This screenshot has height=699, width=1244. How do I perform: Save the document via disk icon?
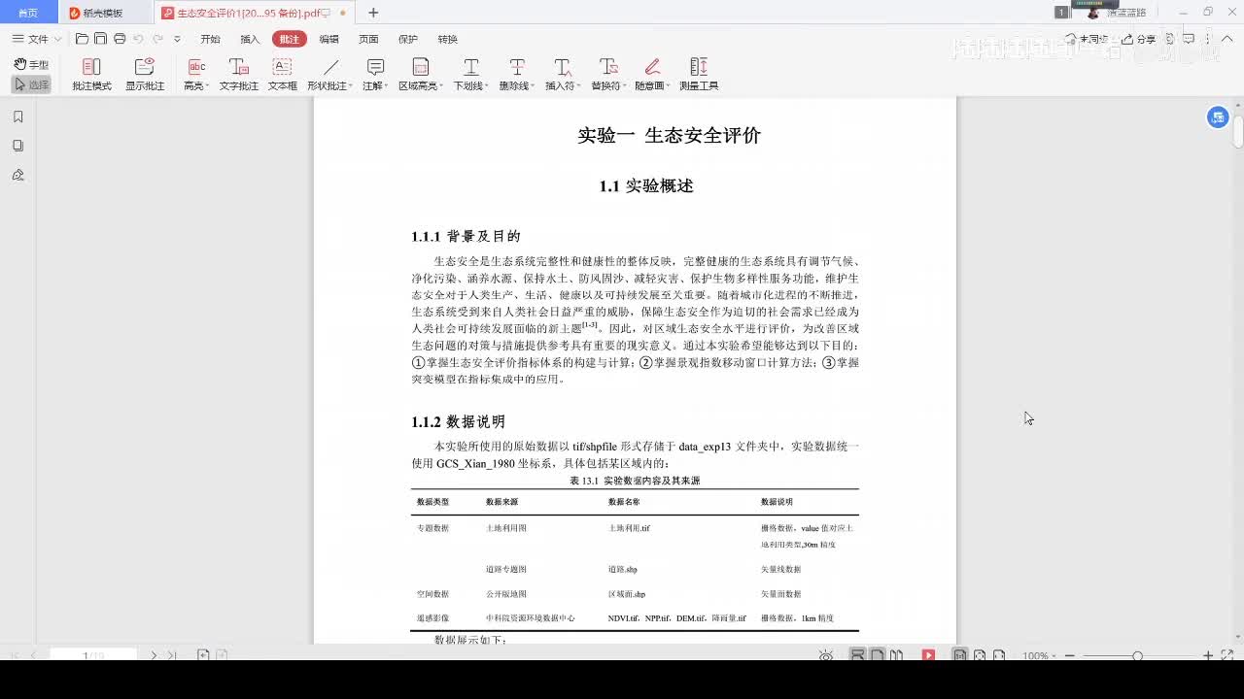[x=100, y=39]
